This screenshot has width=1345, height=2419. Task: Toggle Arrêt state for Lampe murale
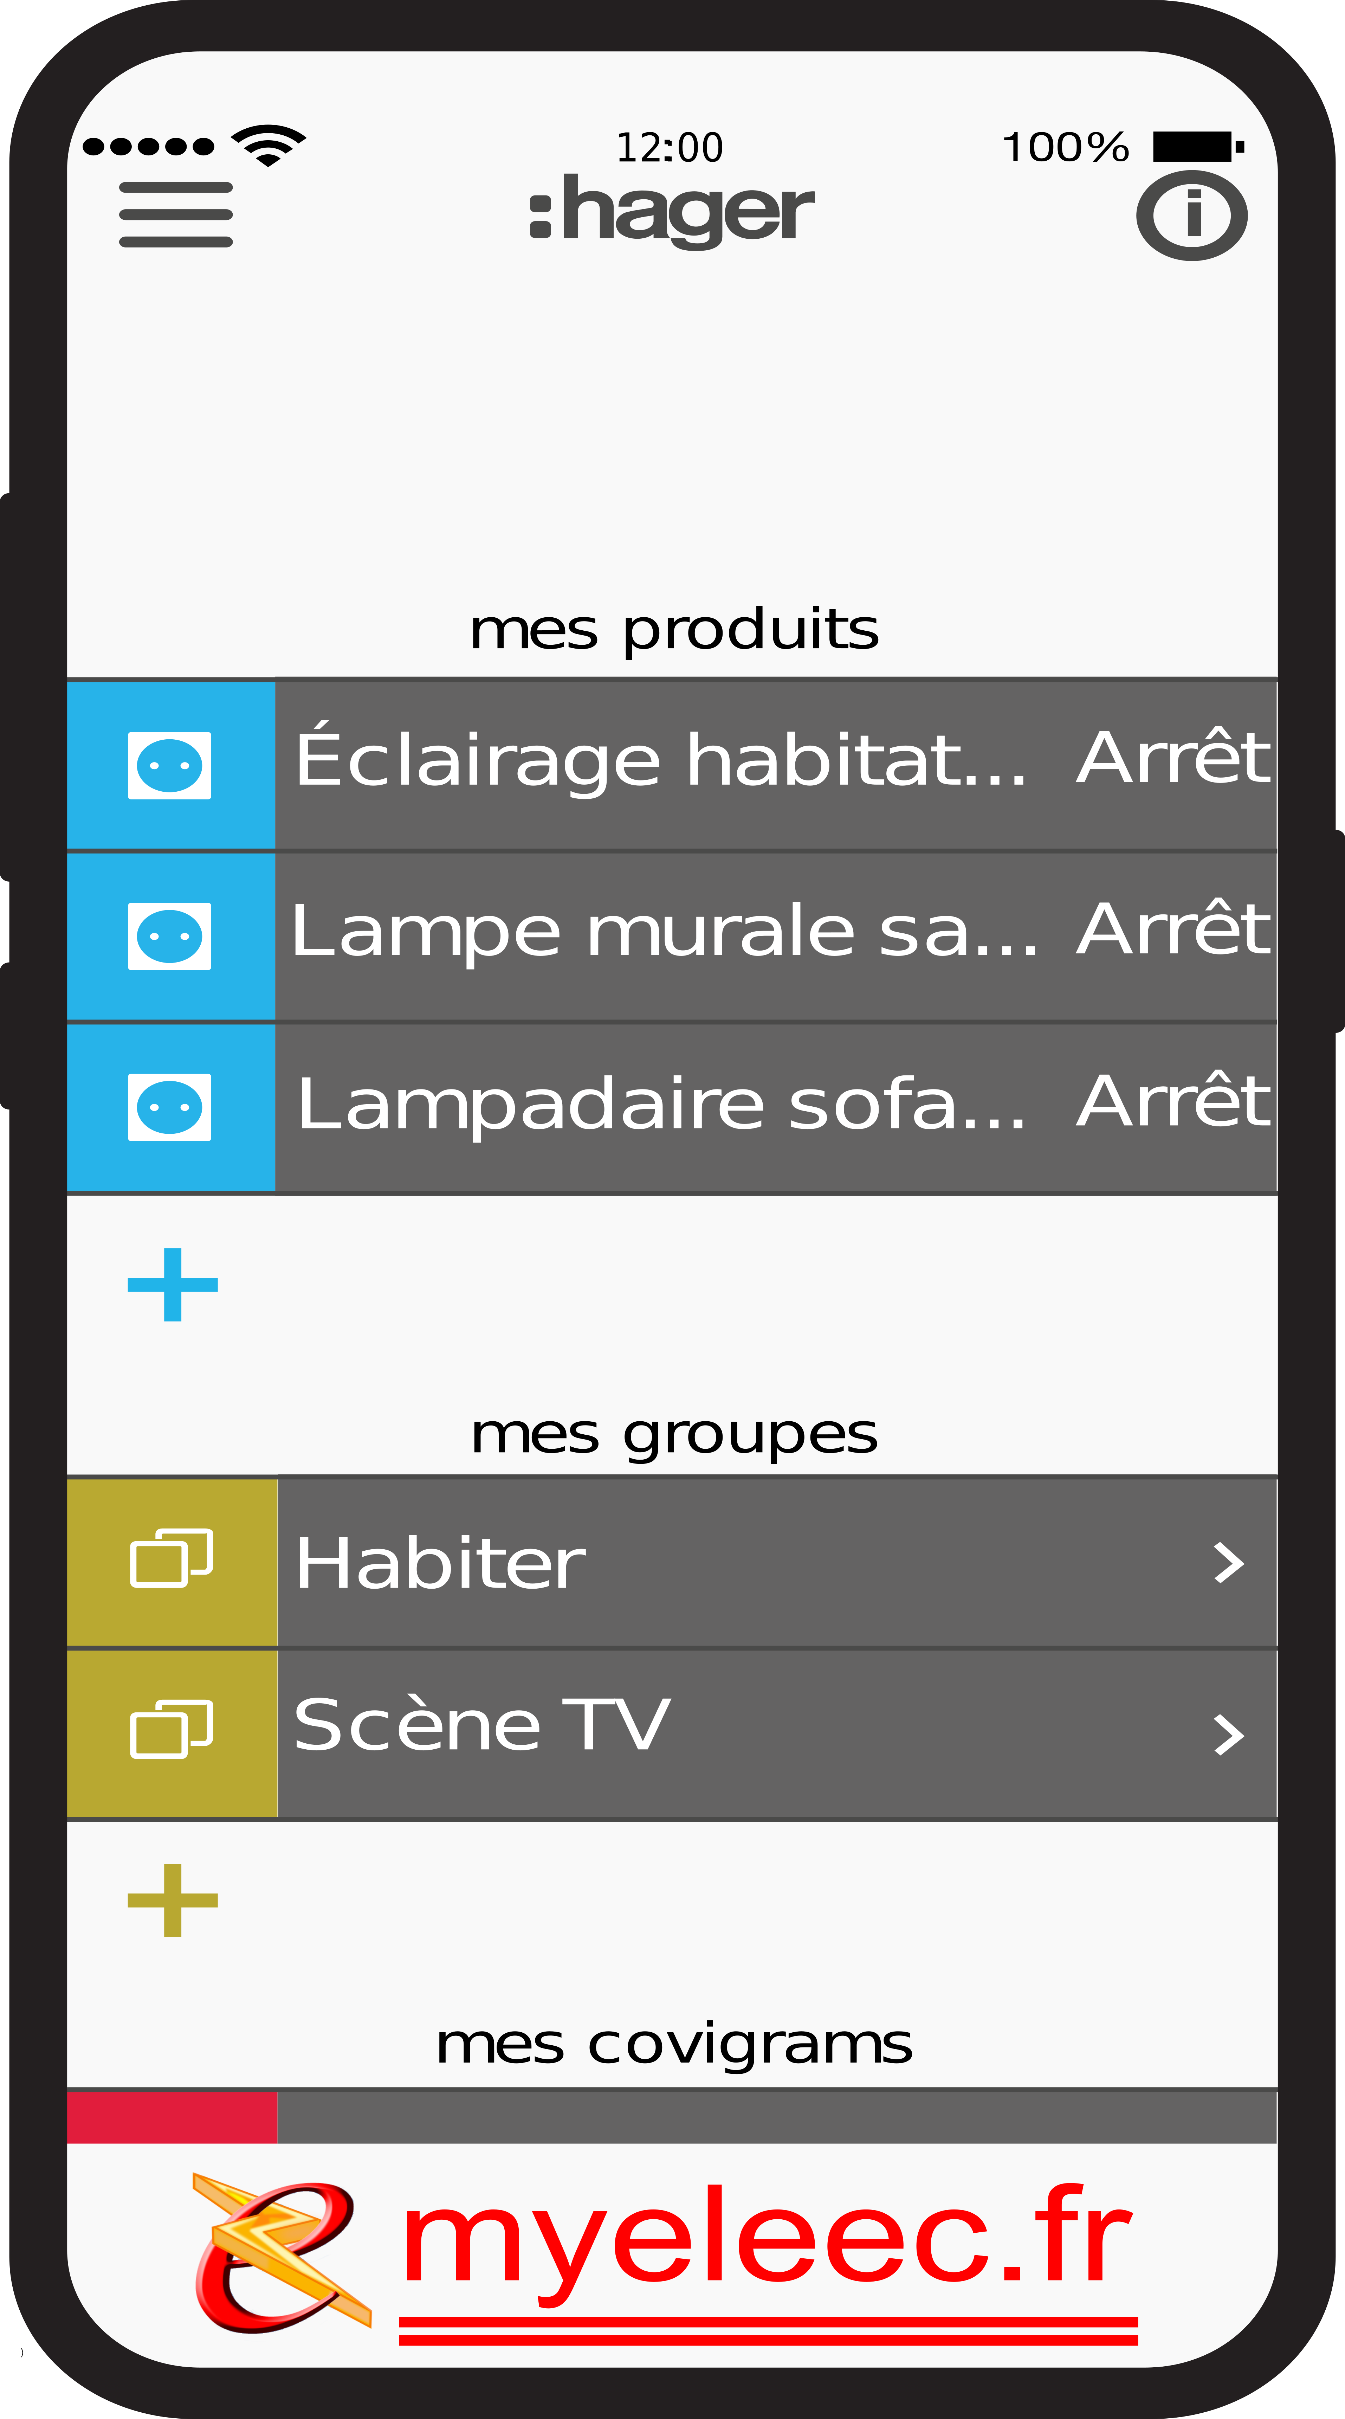coord(1173,929)
